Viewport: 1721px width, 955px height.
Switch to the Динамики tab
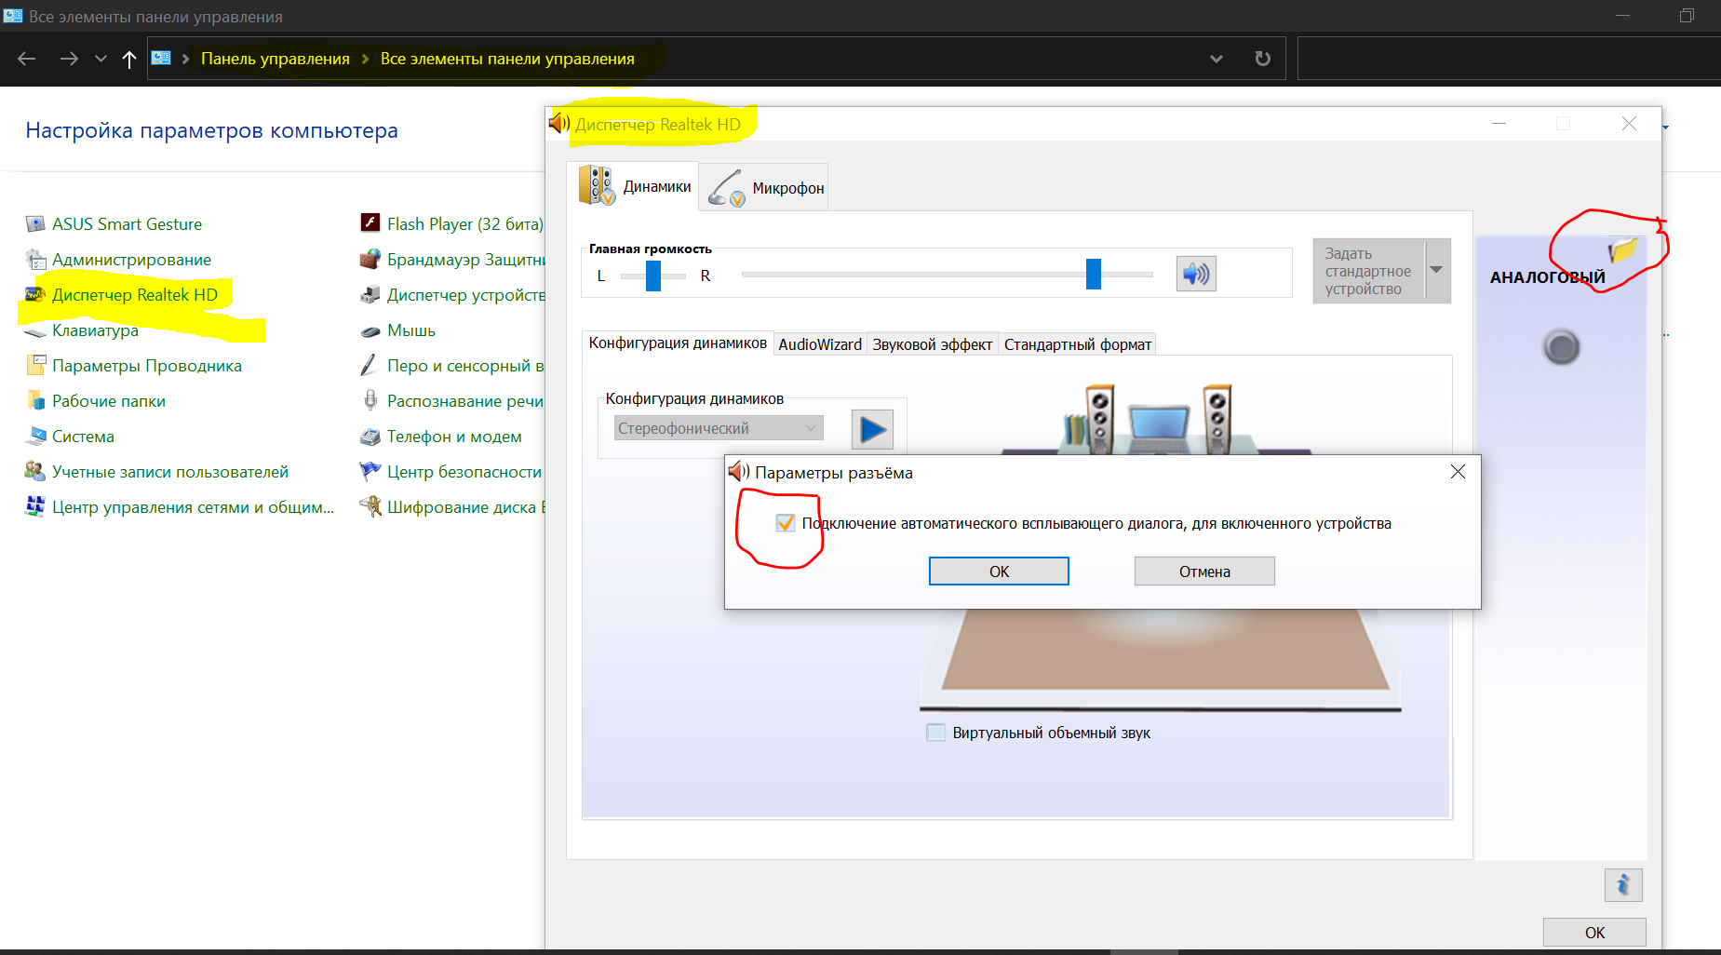[634, 186]
